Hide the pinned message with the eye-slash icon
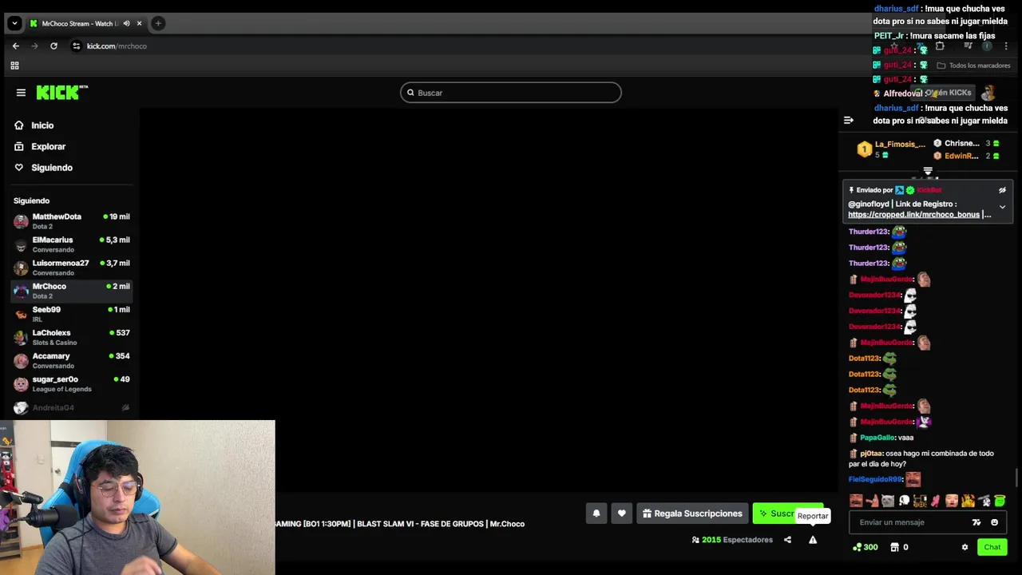Screen dimensions: 1022x575 point(1002,190)
